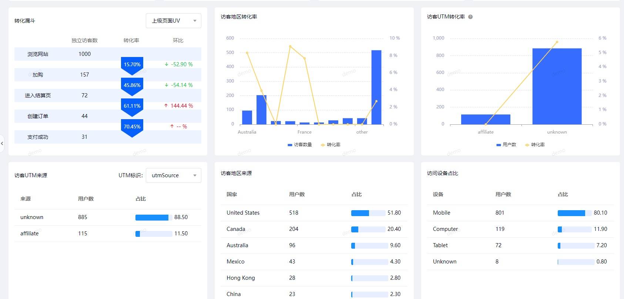
Task: Click the 国家 column header in region table
Action: (x=232, y=195)
